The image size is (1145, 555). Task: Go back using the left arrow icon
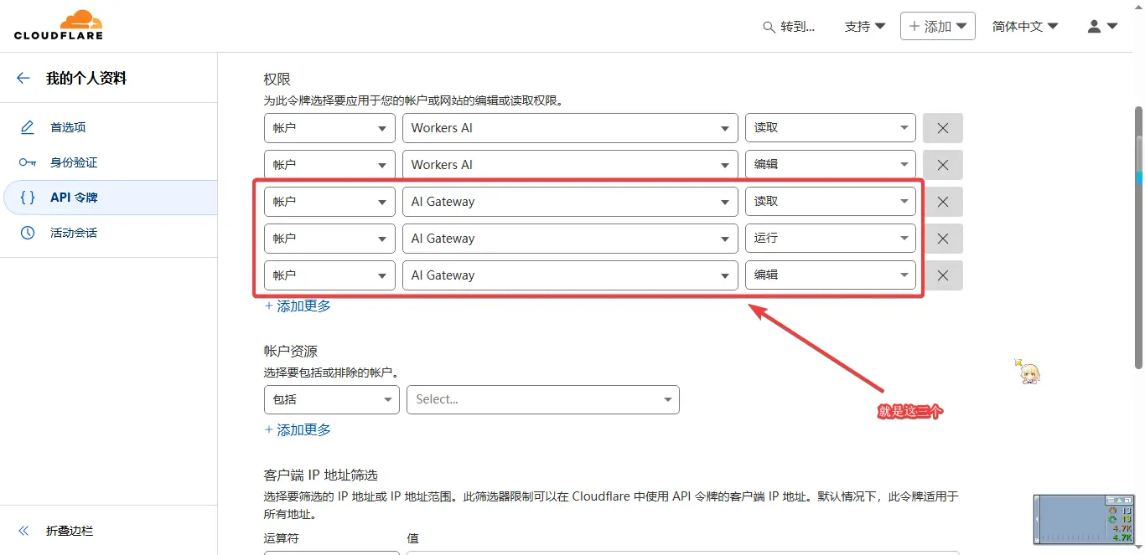click(x=23, y=78)
